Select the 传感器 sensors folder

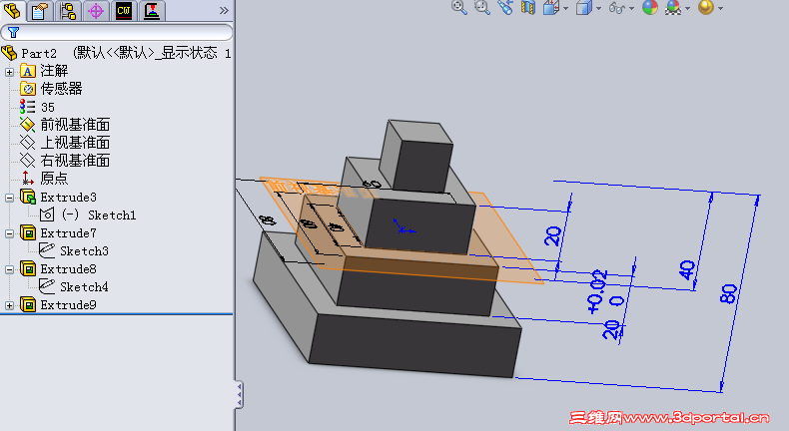click(x=61, y=89)
